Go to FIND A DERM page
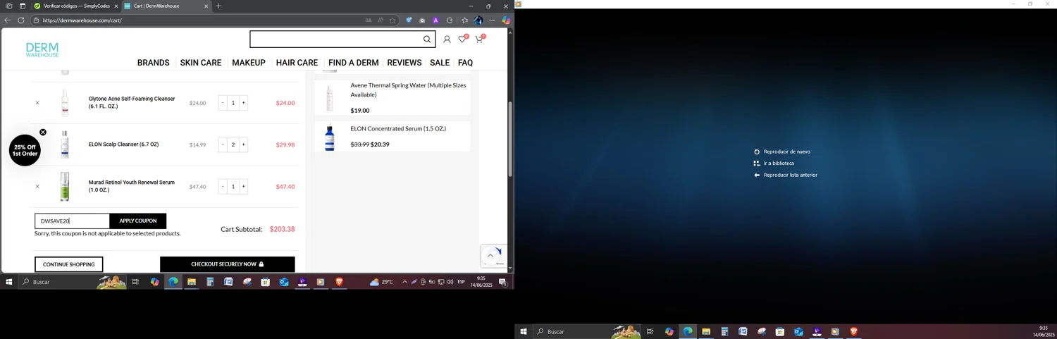The height and width of the screenshot is (339, 1057). (354, 63)
